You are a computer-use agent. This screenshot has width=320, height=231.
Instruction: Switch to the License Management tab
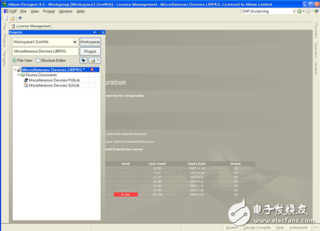coord(30,26)
